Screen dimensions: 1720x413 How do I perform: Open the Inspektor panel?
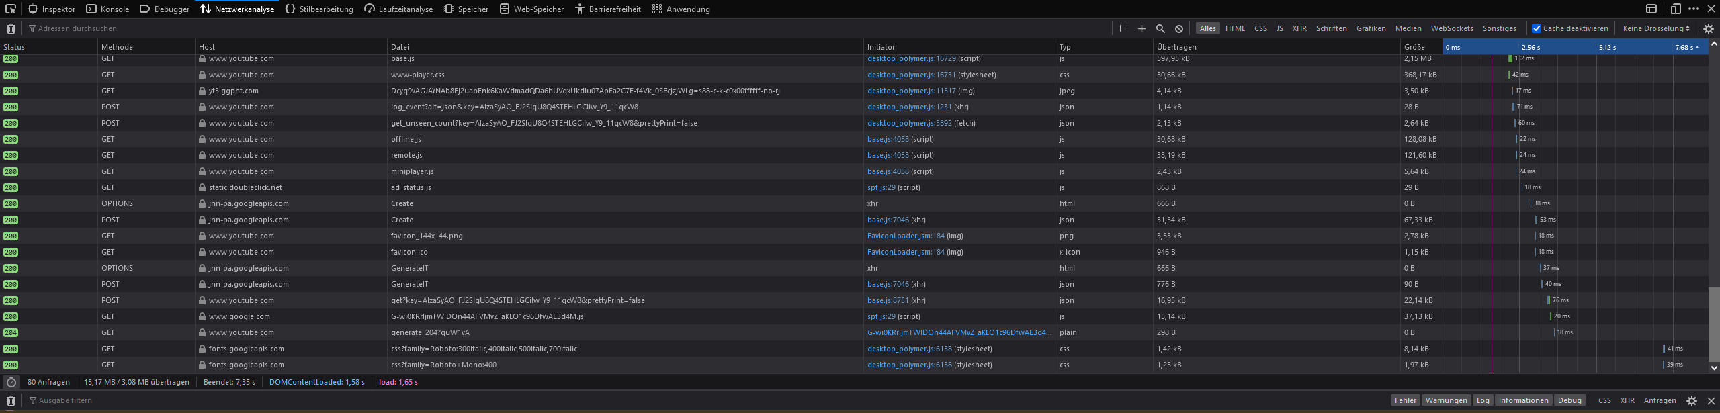point(52,9)
